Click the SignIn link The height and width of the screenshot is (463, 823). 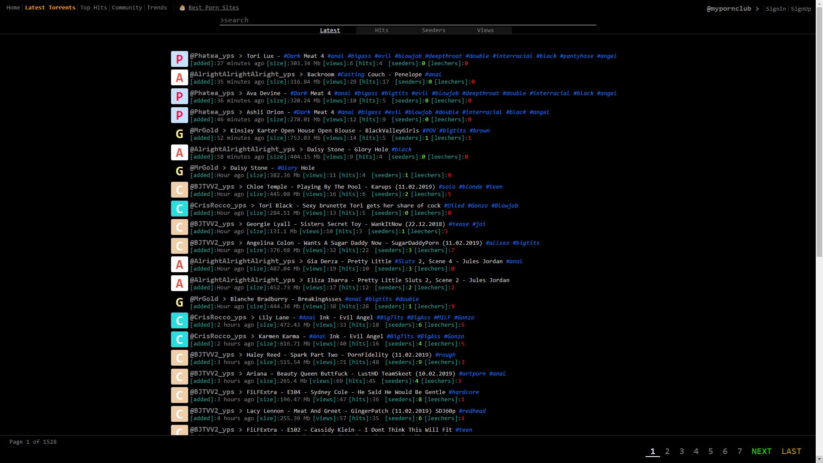click(x=775, y=9)
